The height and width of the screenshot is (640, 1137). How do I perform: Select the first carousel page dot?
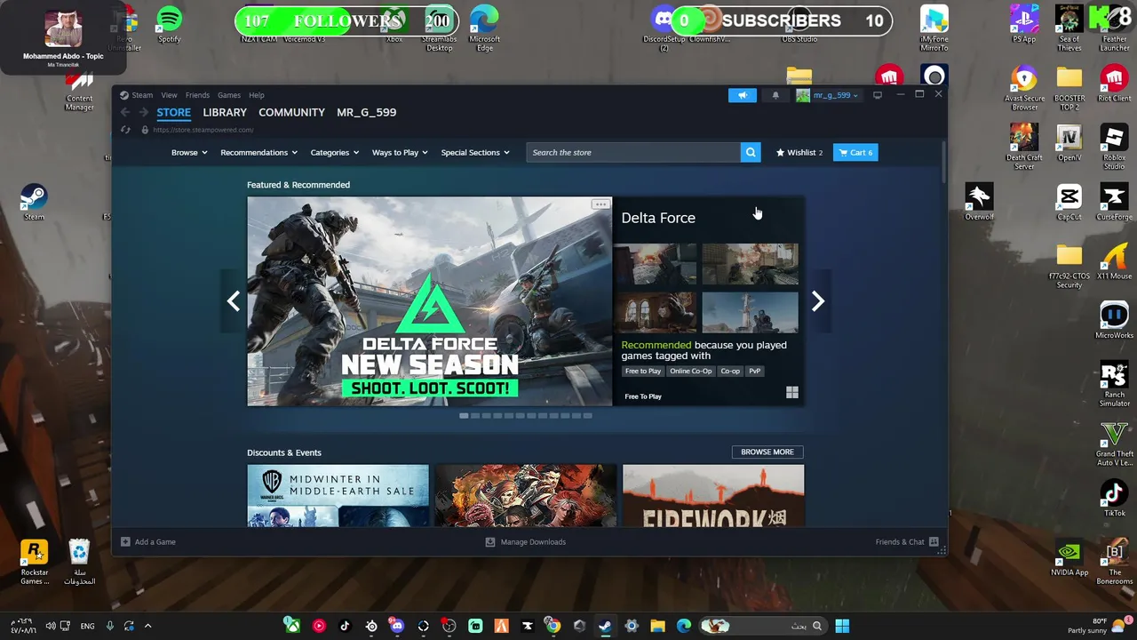pyautogui.click(x=464, y=415)
